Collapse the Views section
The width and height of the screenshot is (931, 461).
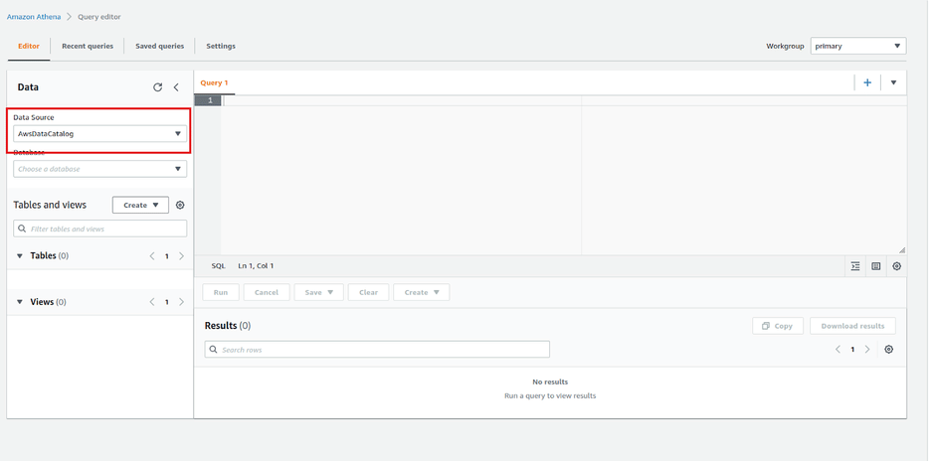point(20,302)
